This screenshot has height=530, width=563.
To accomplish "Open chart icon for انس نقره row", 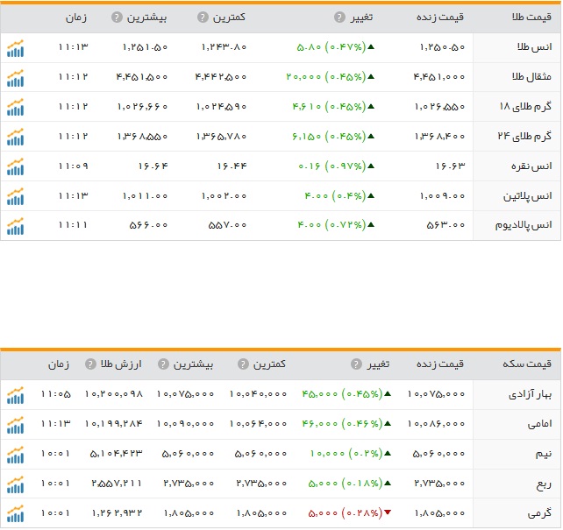I will (x=15, y=166).
